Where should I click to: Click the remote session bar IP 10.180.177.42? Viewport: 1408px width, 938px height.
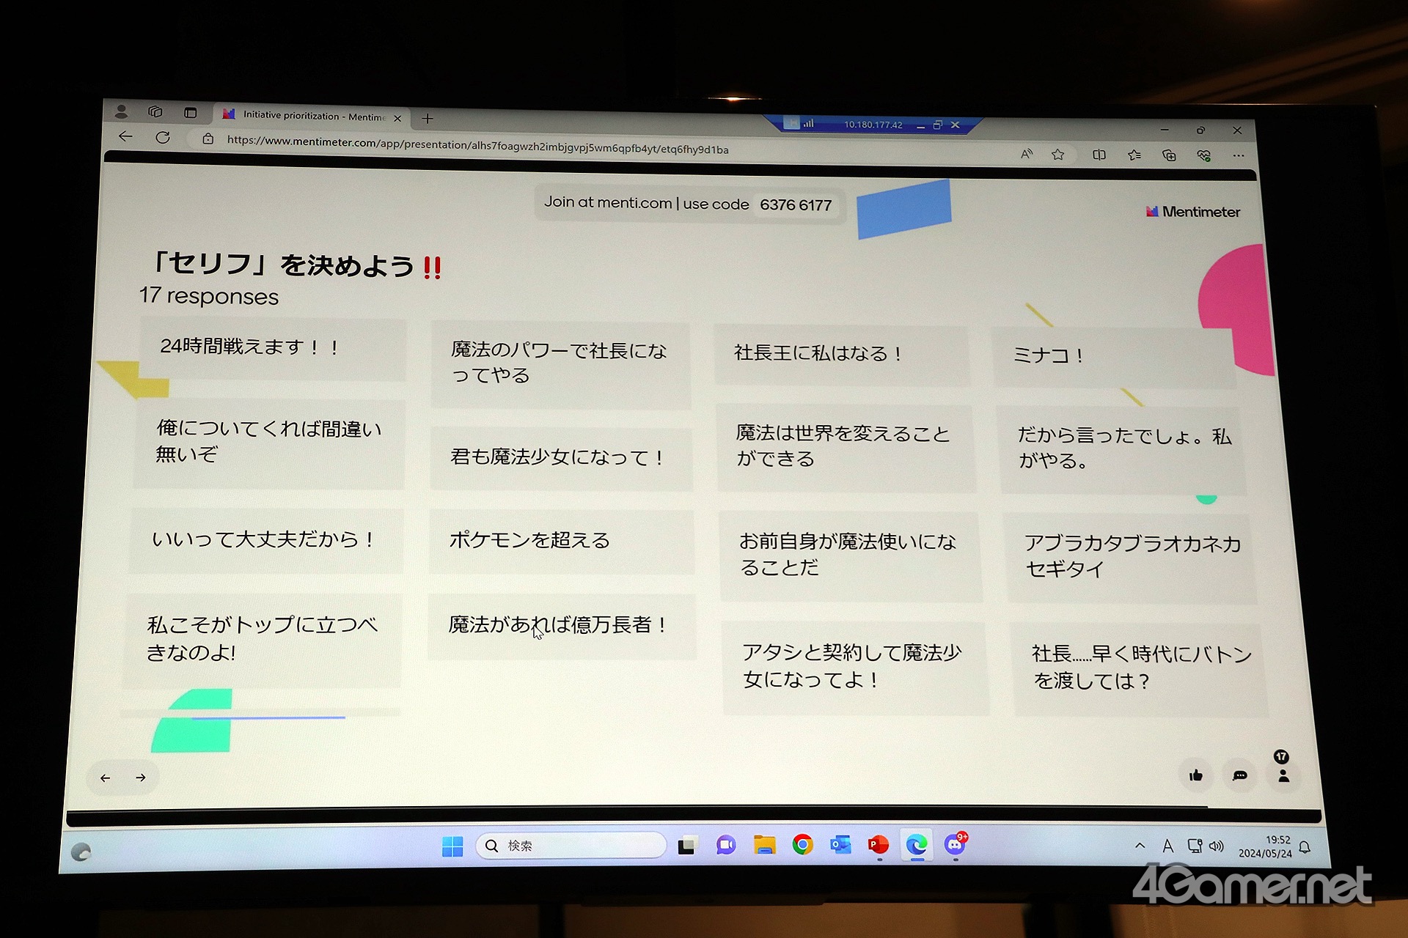point(873,125)
